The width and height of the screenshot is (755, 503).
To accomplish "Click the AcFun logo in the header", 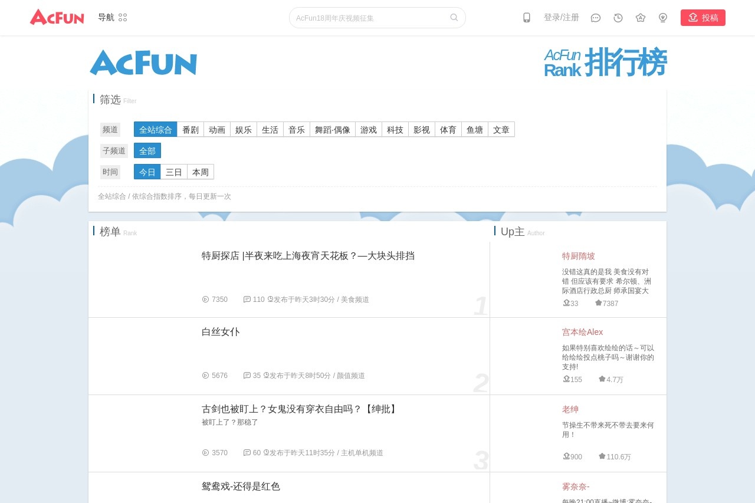I will pos(57,17).
